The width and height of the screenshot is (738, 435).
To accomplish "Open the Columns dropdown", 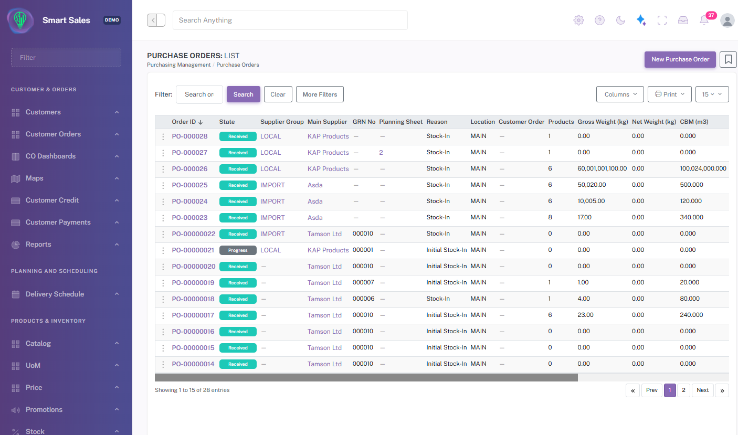I will (620, 94).
